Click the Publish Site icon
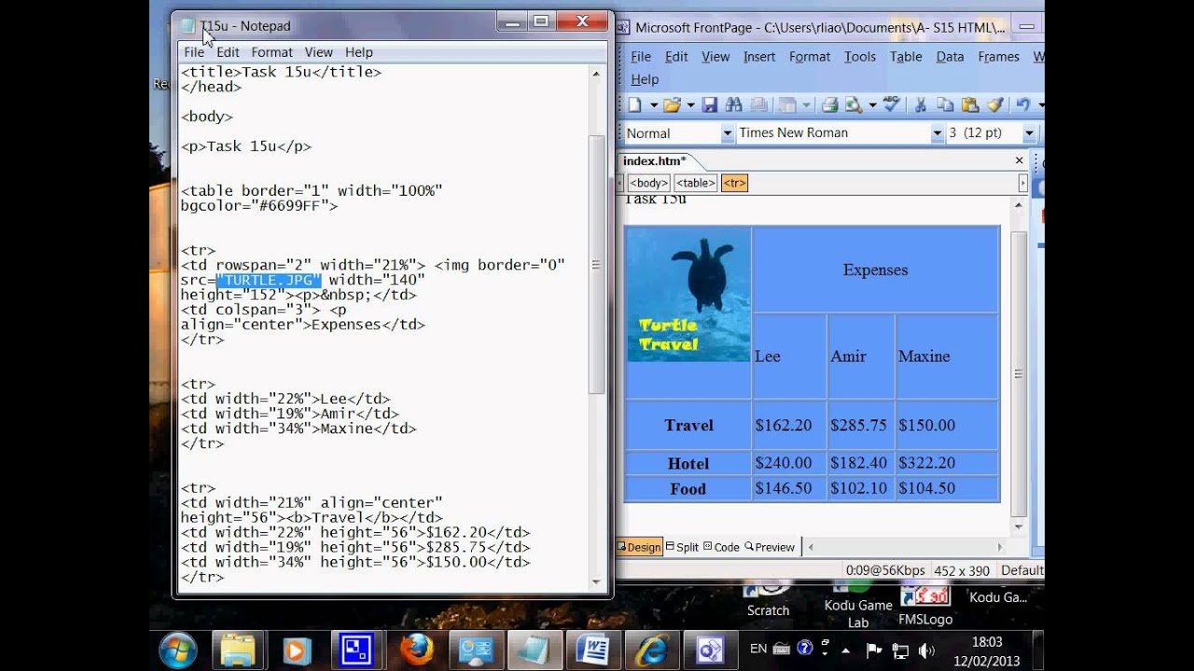Screen dimensions: 1194x671 [758, 105]
